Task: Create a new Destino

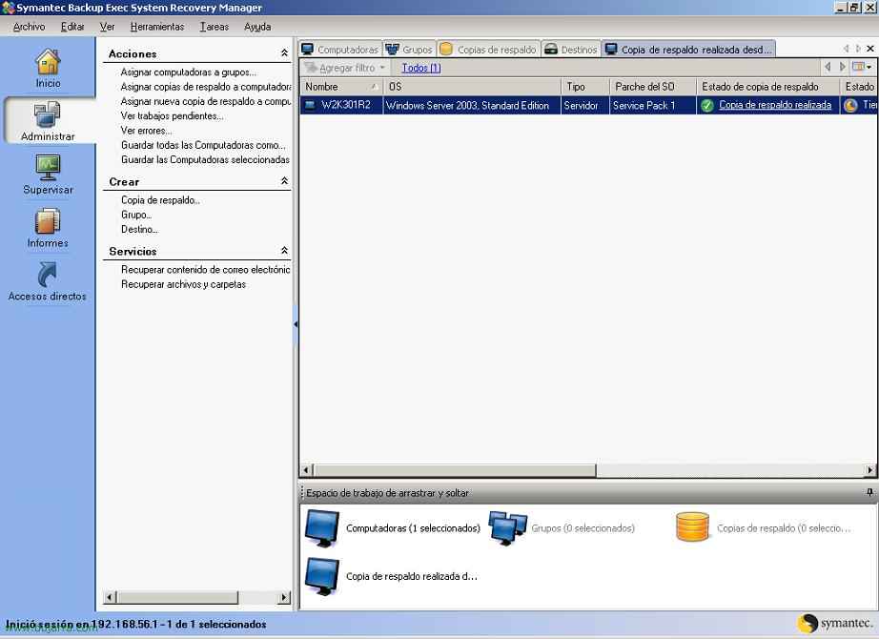Action: pos(139,229)
